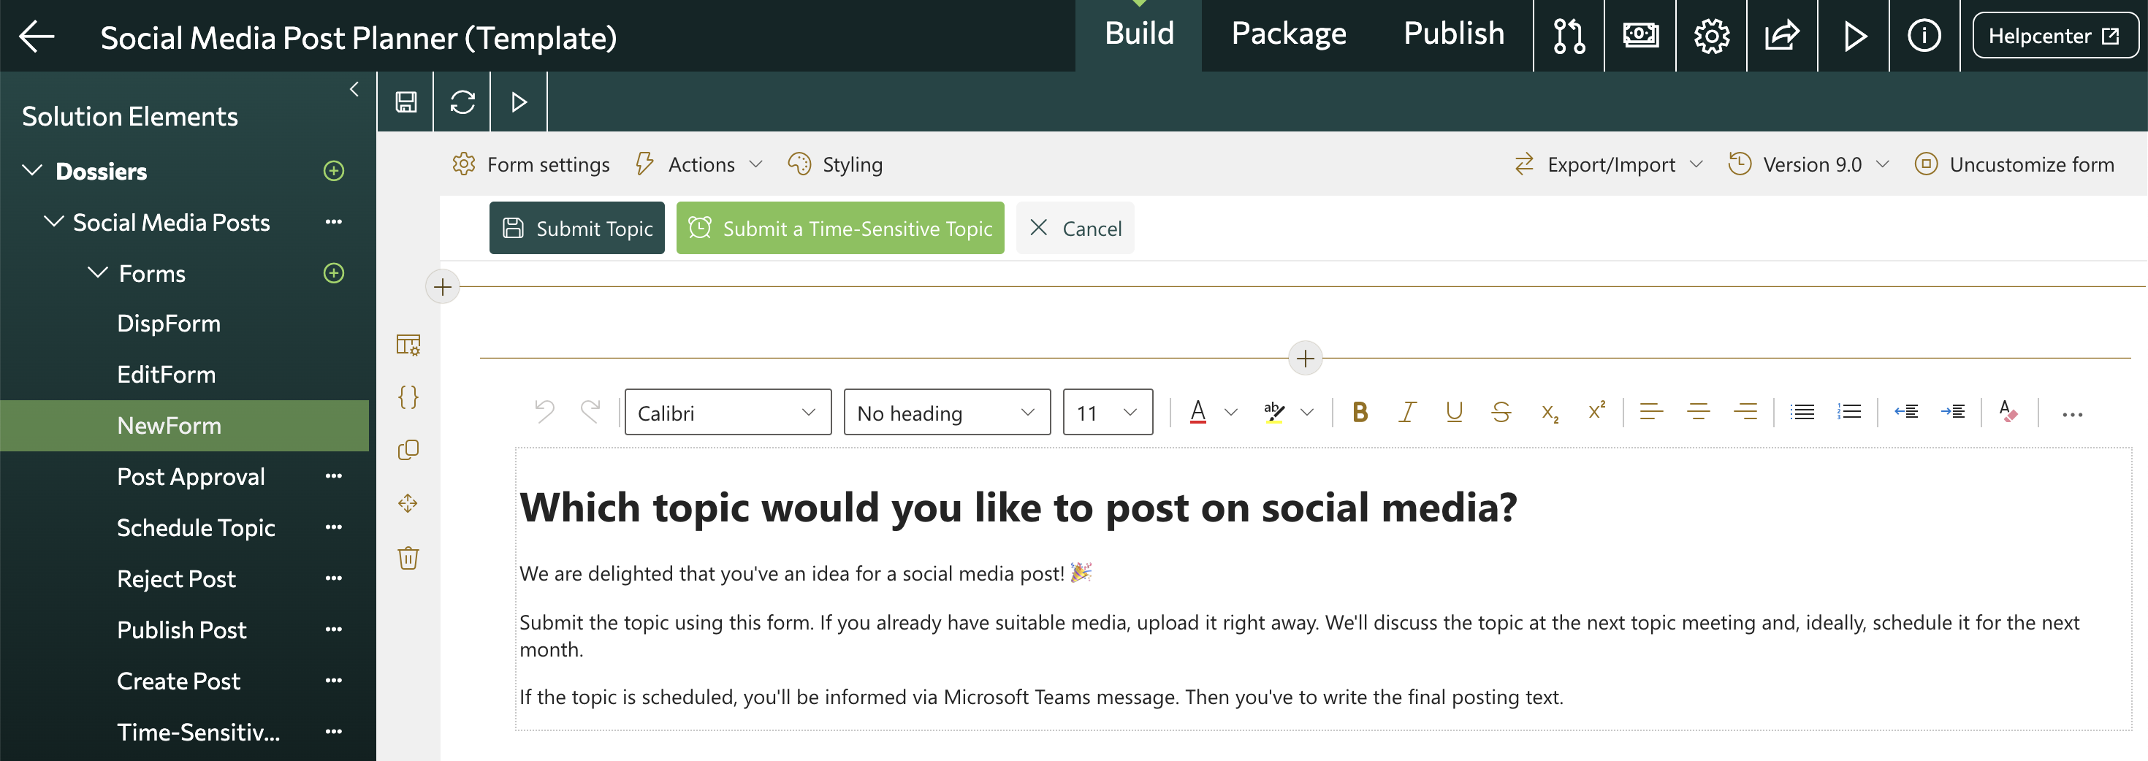Open the DispForm form
2148x761 pixels.
tap(170, 324)
